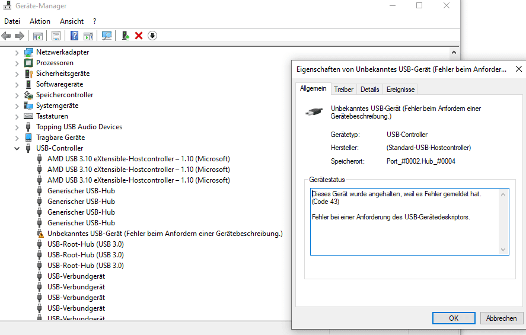Collapse the USB-Controller node

(17, 149)
